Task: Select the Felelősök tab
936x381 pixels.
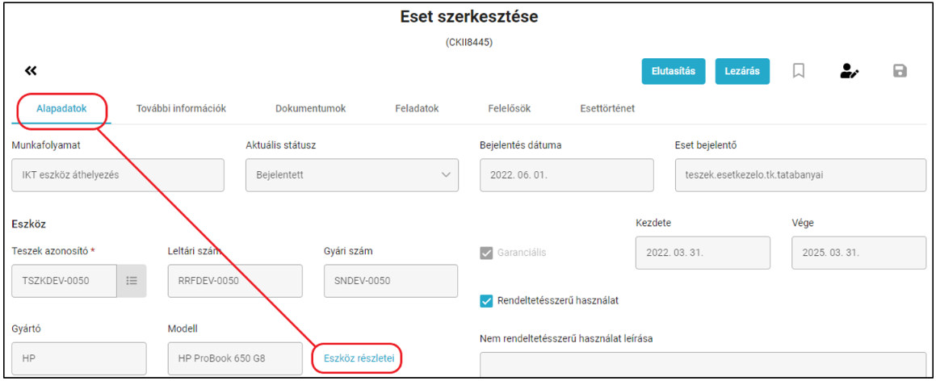Action: (x=510, y=109)
